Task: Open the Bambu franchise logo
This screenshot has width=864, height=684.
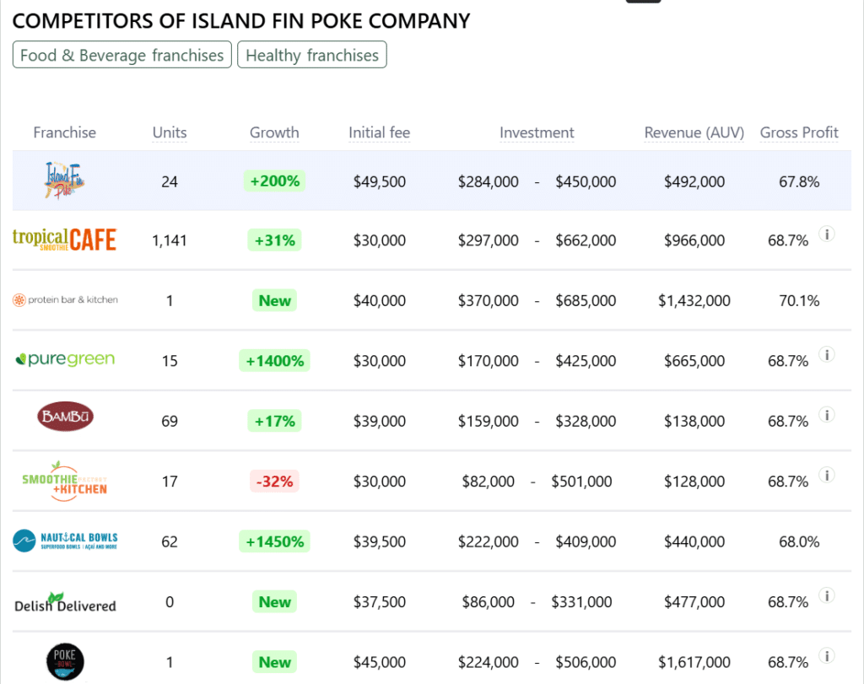Action: click(65, 417)
